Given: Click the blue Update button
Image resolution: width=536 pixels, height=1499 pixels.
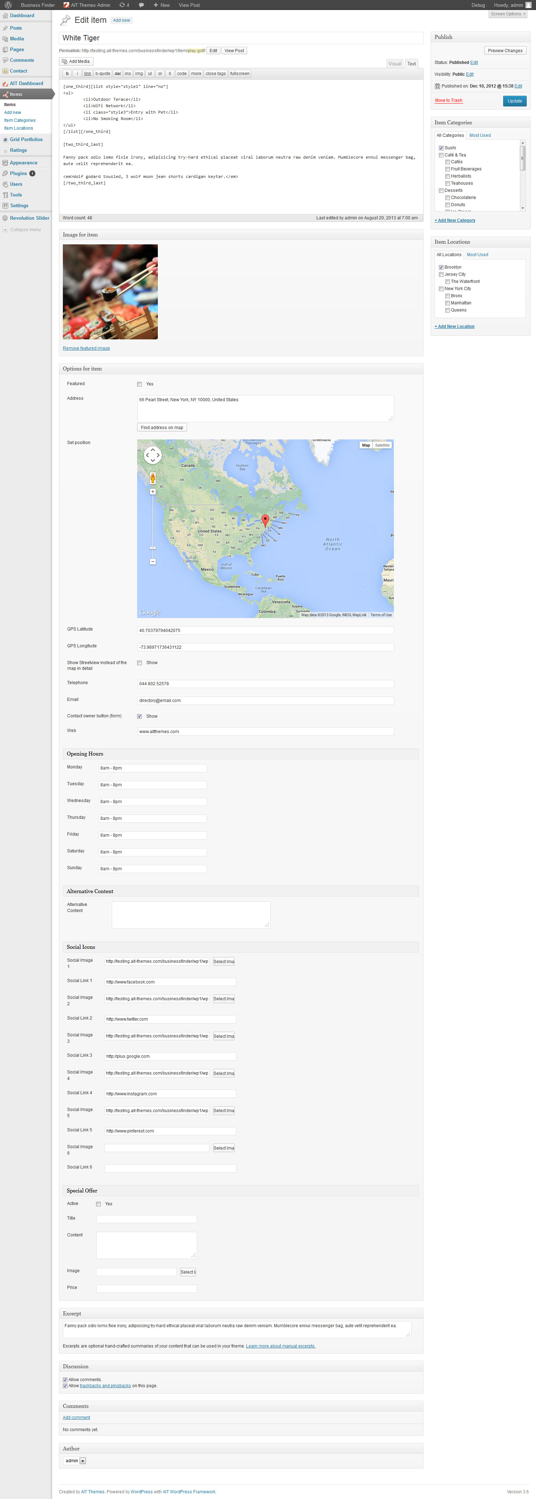Looking at the screenshot, I should point(515,101).
